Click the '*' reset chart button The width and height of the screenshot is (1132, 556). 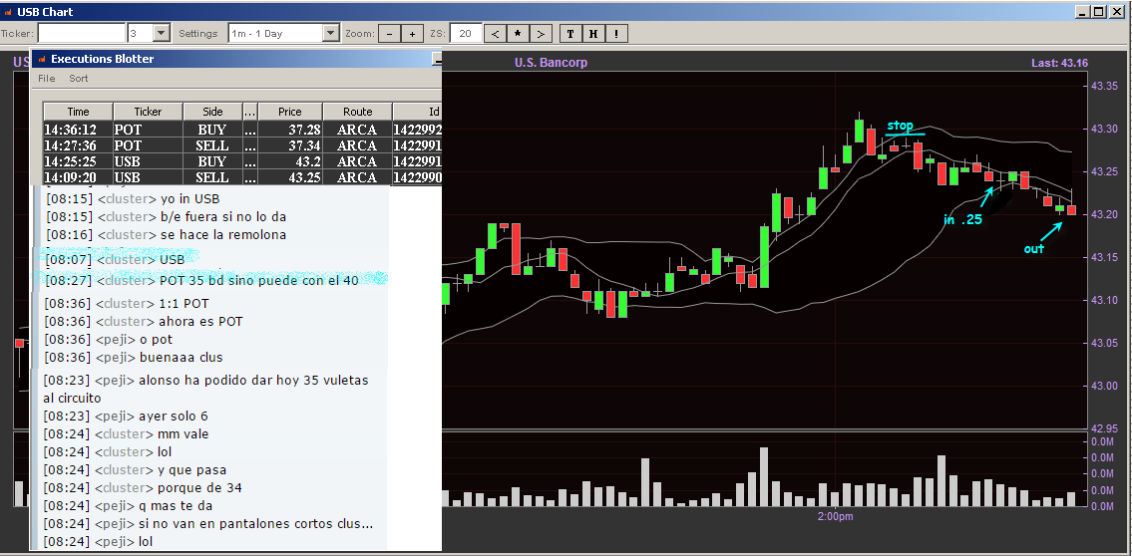point(518,33)
